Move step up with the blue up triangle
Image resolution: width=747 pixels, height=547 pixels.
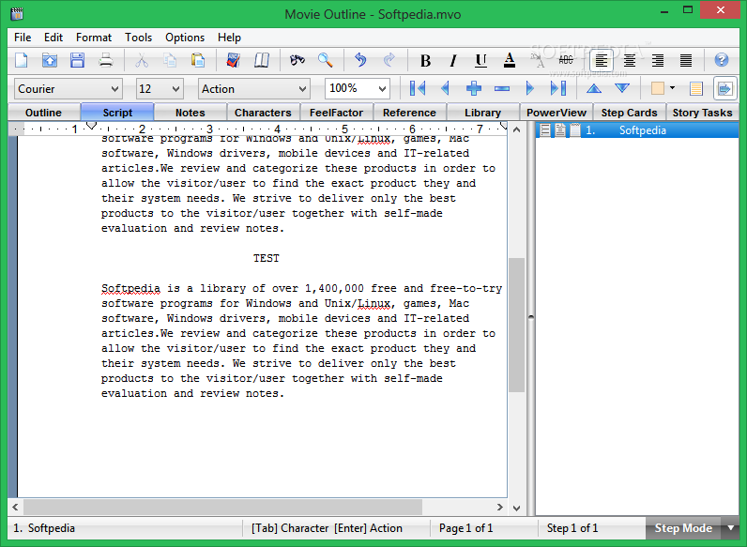pyautogui.click(x=594, y=88)
